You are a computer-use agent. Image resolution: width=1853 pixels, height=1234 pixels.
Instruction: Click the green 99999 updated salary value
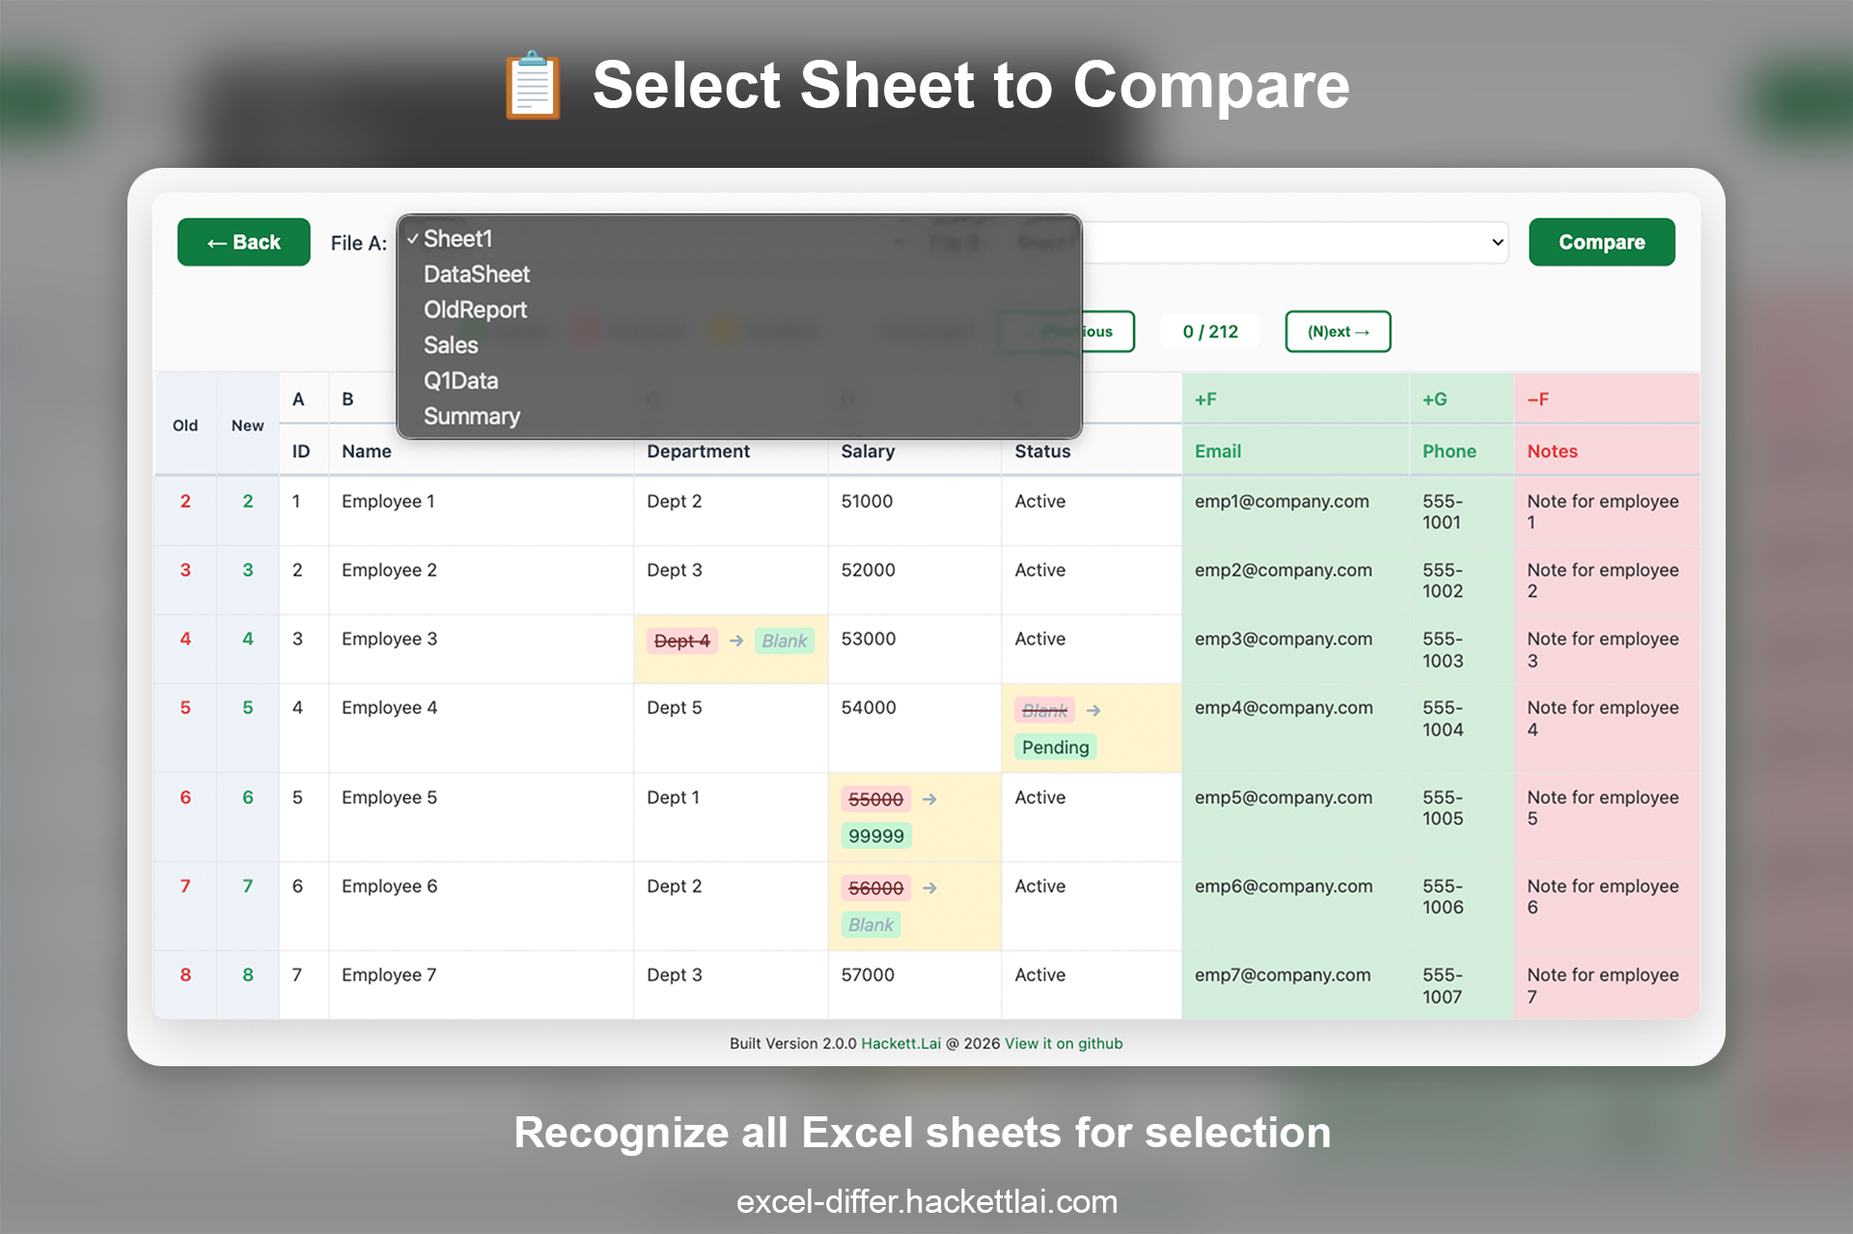(875, 836)
